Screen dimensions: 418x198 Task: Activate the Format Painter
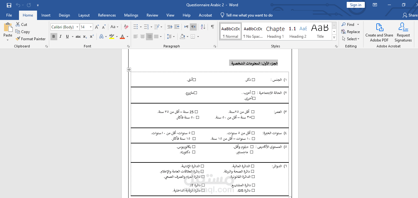click(31, 39)
